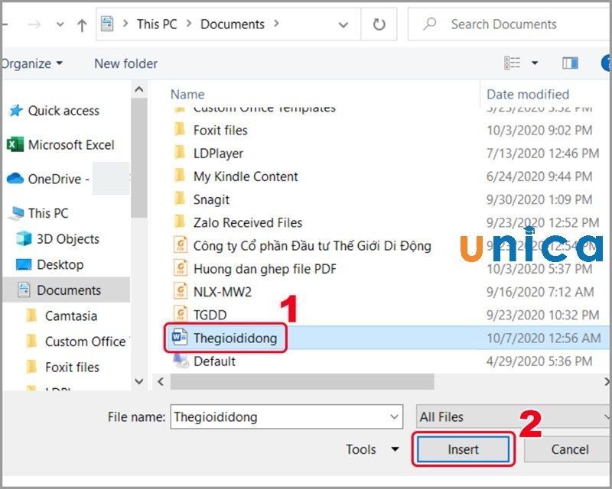Viewport: 612px width, 489px height.
Task: Open Desktop in navigation pane
Action: 60,264
